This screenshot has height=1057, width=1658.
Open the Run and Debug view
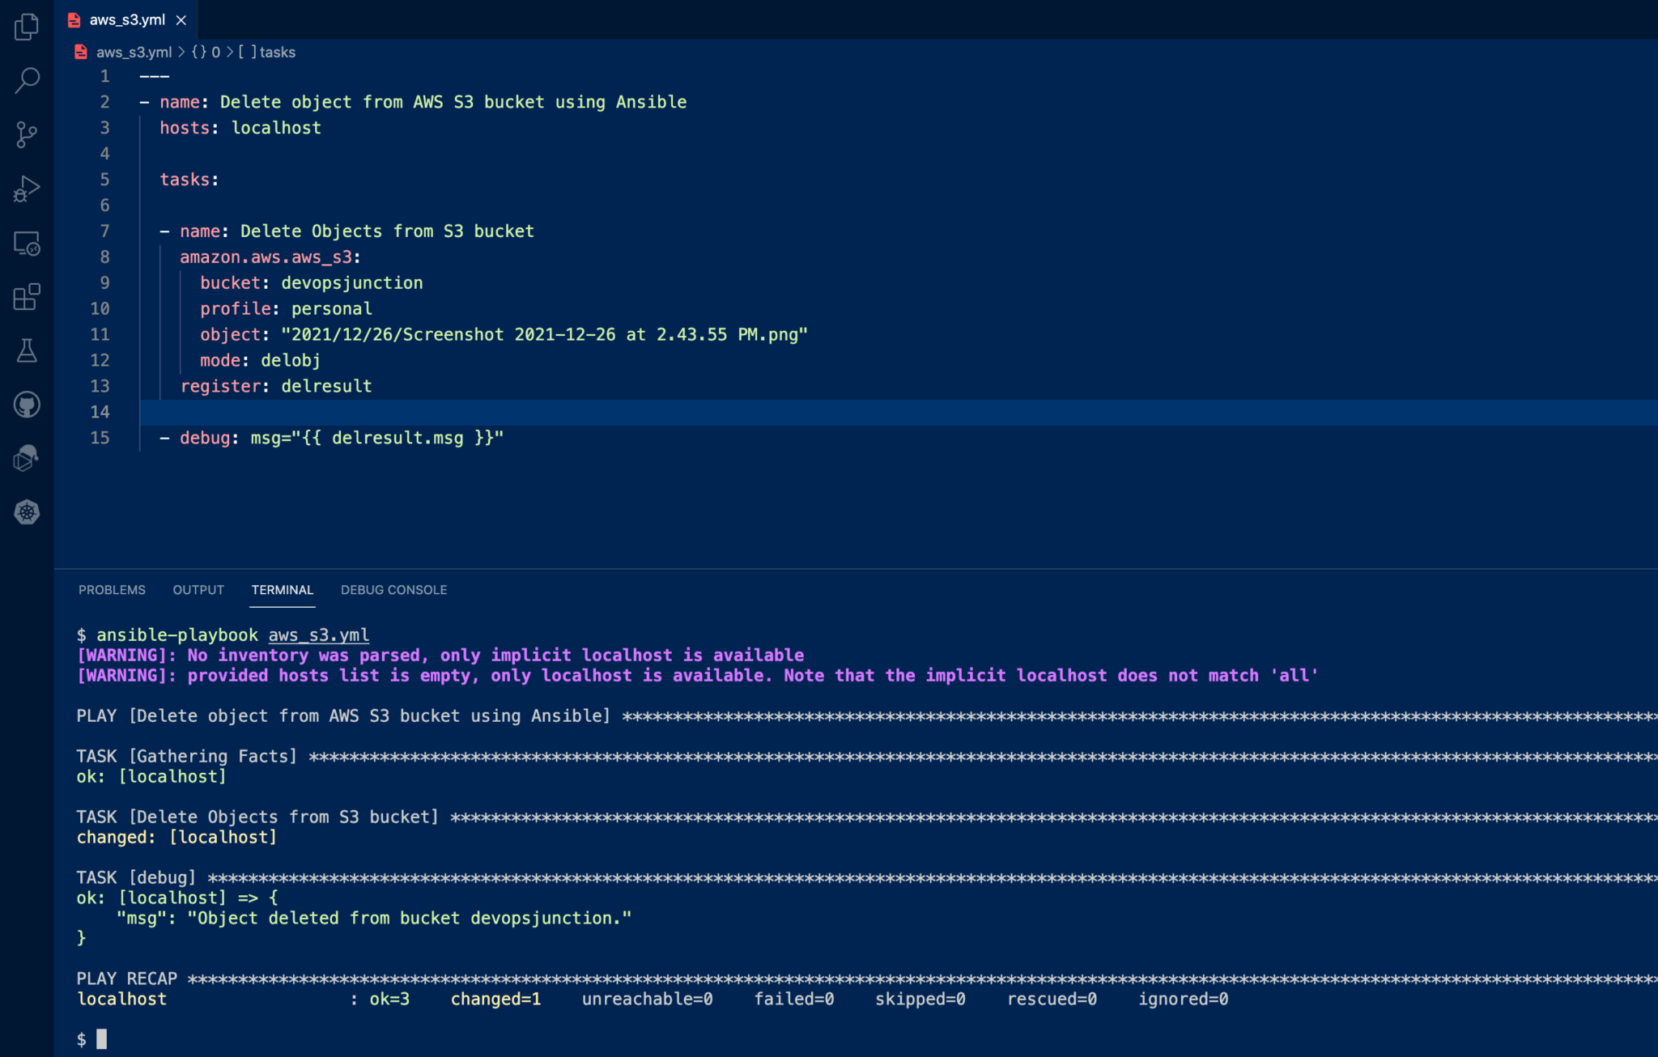tap(27, 189)
